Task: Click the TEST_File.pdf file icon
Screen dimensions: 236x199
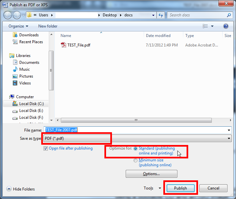Action: pyautogui.click(x=64, y=45)
